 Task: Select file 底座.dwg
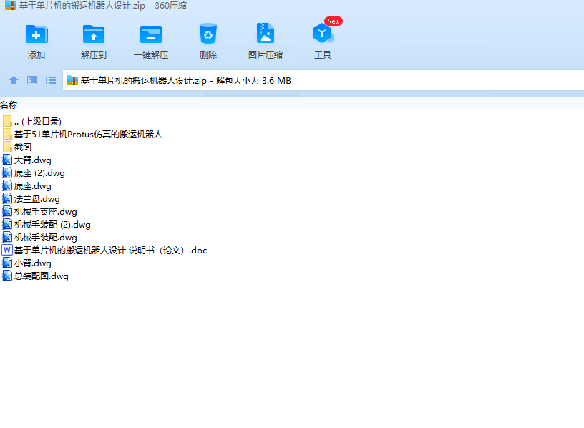(x=26, y=186)
